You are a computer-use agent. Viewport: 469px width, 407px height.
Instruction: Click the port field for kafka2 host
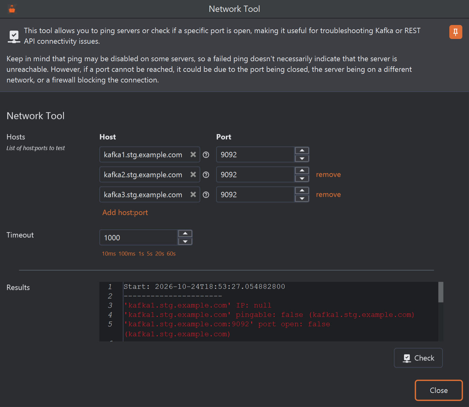(x=256, y=175)
